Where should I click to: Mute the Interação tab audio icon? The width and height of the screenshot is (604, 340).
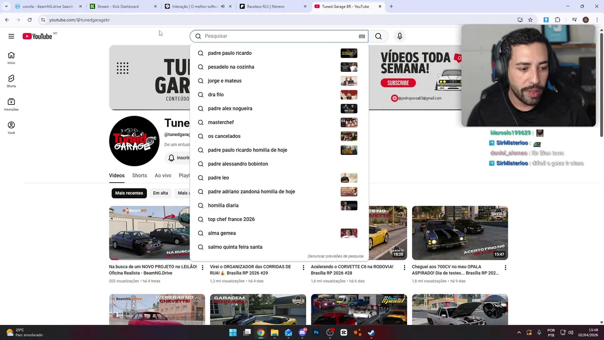pos(222,7)
